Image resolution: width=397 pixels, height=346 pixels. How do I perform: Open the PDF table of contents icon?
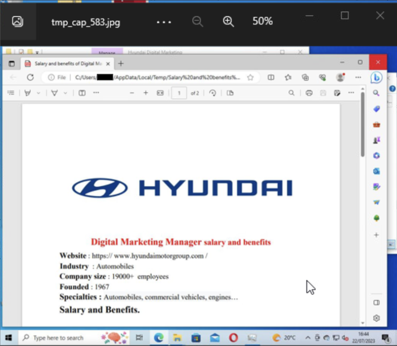point(11,93)
